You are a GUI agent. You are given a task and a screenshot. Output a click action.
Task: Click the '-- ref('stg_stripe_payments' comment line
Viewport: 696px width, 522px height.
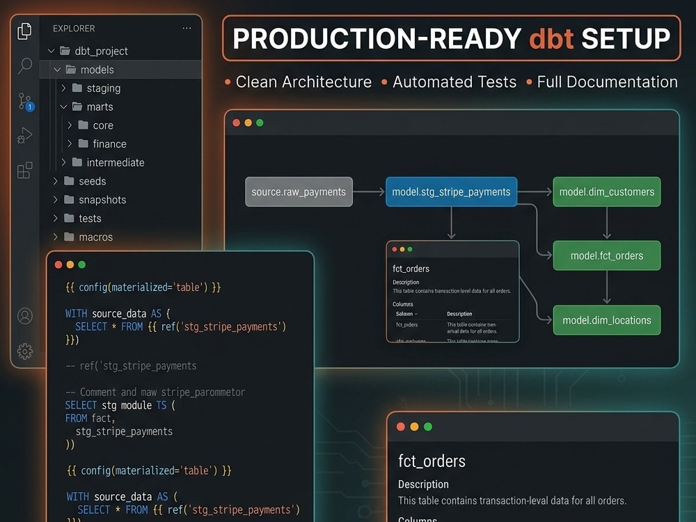click(131, 366)
